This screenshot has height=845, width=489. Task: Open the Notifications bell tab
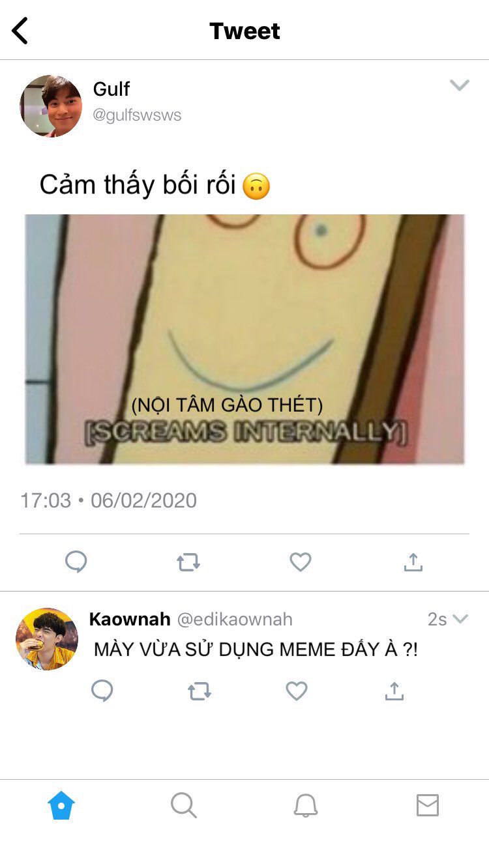[x=306, y=806]
